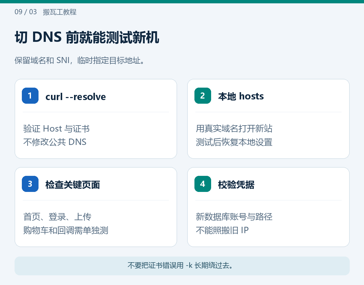Click the line '用真实域名打开新站'
The width and height of the screenshot is (364, 285).
(234, 129)
